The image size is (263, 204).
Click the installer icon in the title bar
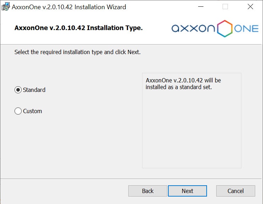click(x=6, y=7)
